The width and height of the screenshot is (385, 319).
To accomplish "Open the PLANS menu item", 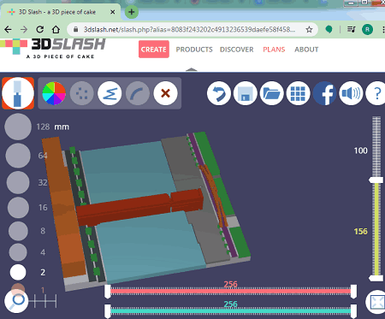I will point(274,50).
